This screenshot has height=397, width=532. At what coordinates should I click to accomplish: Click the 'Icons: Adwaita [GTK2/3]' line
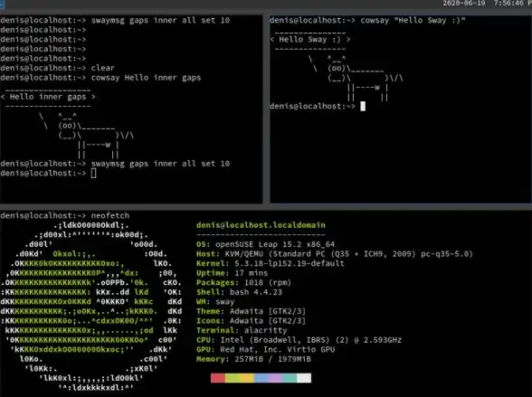click(251, 321)
